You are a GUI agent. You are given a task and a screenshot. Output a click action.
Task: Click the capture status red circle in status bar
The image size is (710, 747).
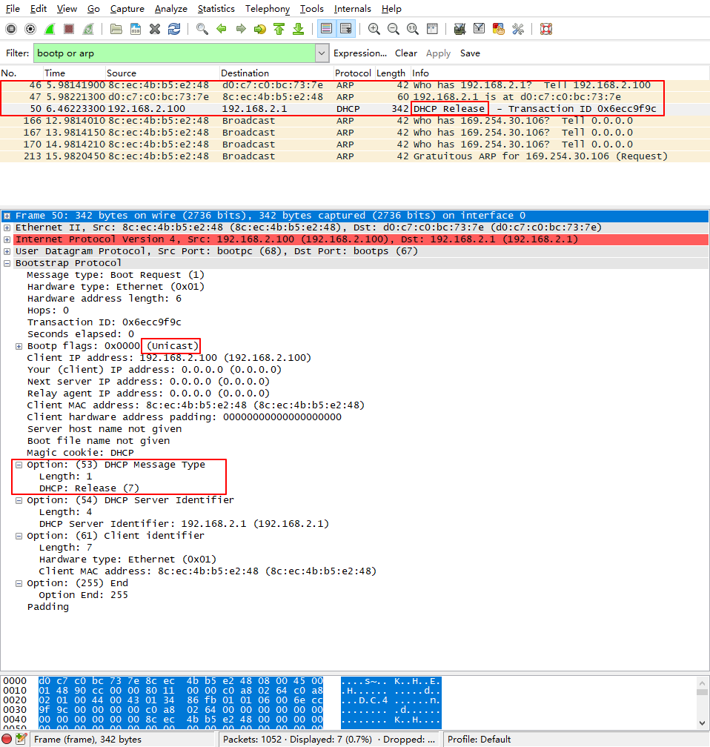pos(7,739)
